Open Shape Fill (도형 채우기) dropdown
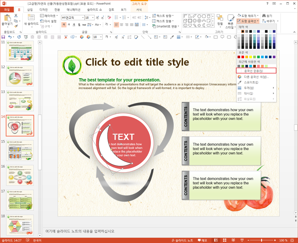The image size is (298, 243). pyautogui.click(x=248, y=15)
